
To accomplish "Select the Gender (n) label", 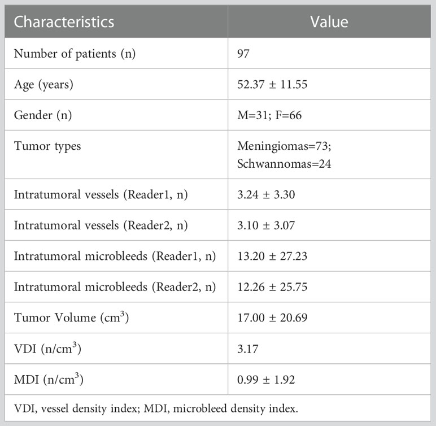I will [43, 115].
